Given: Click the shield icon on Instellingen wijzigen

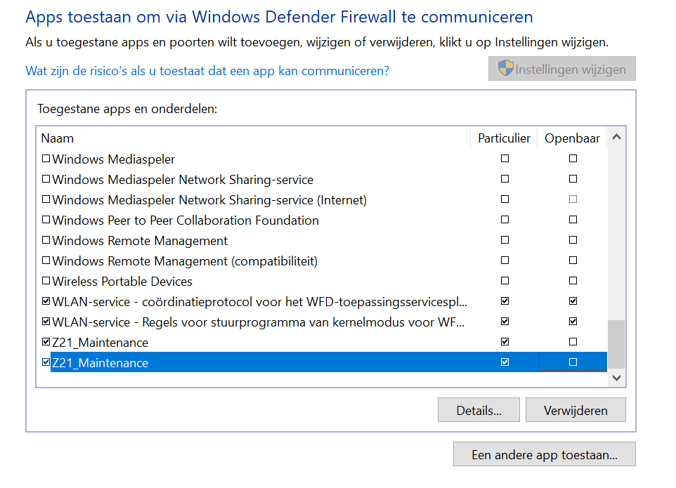Looking at the screenshot, I should 505,68.
